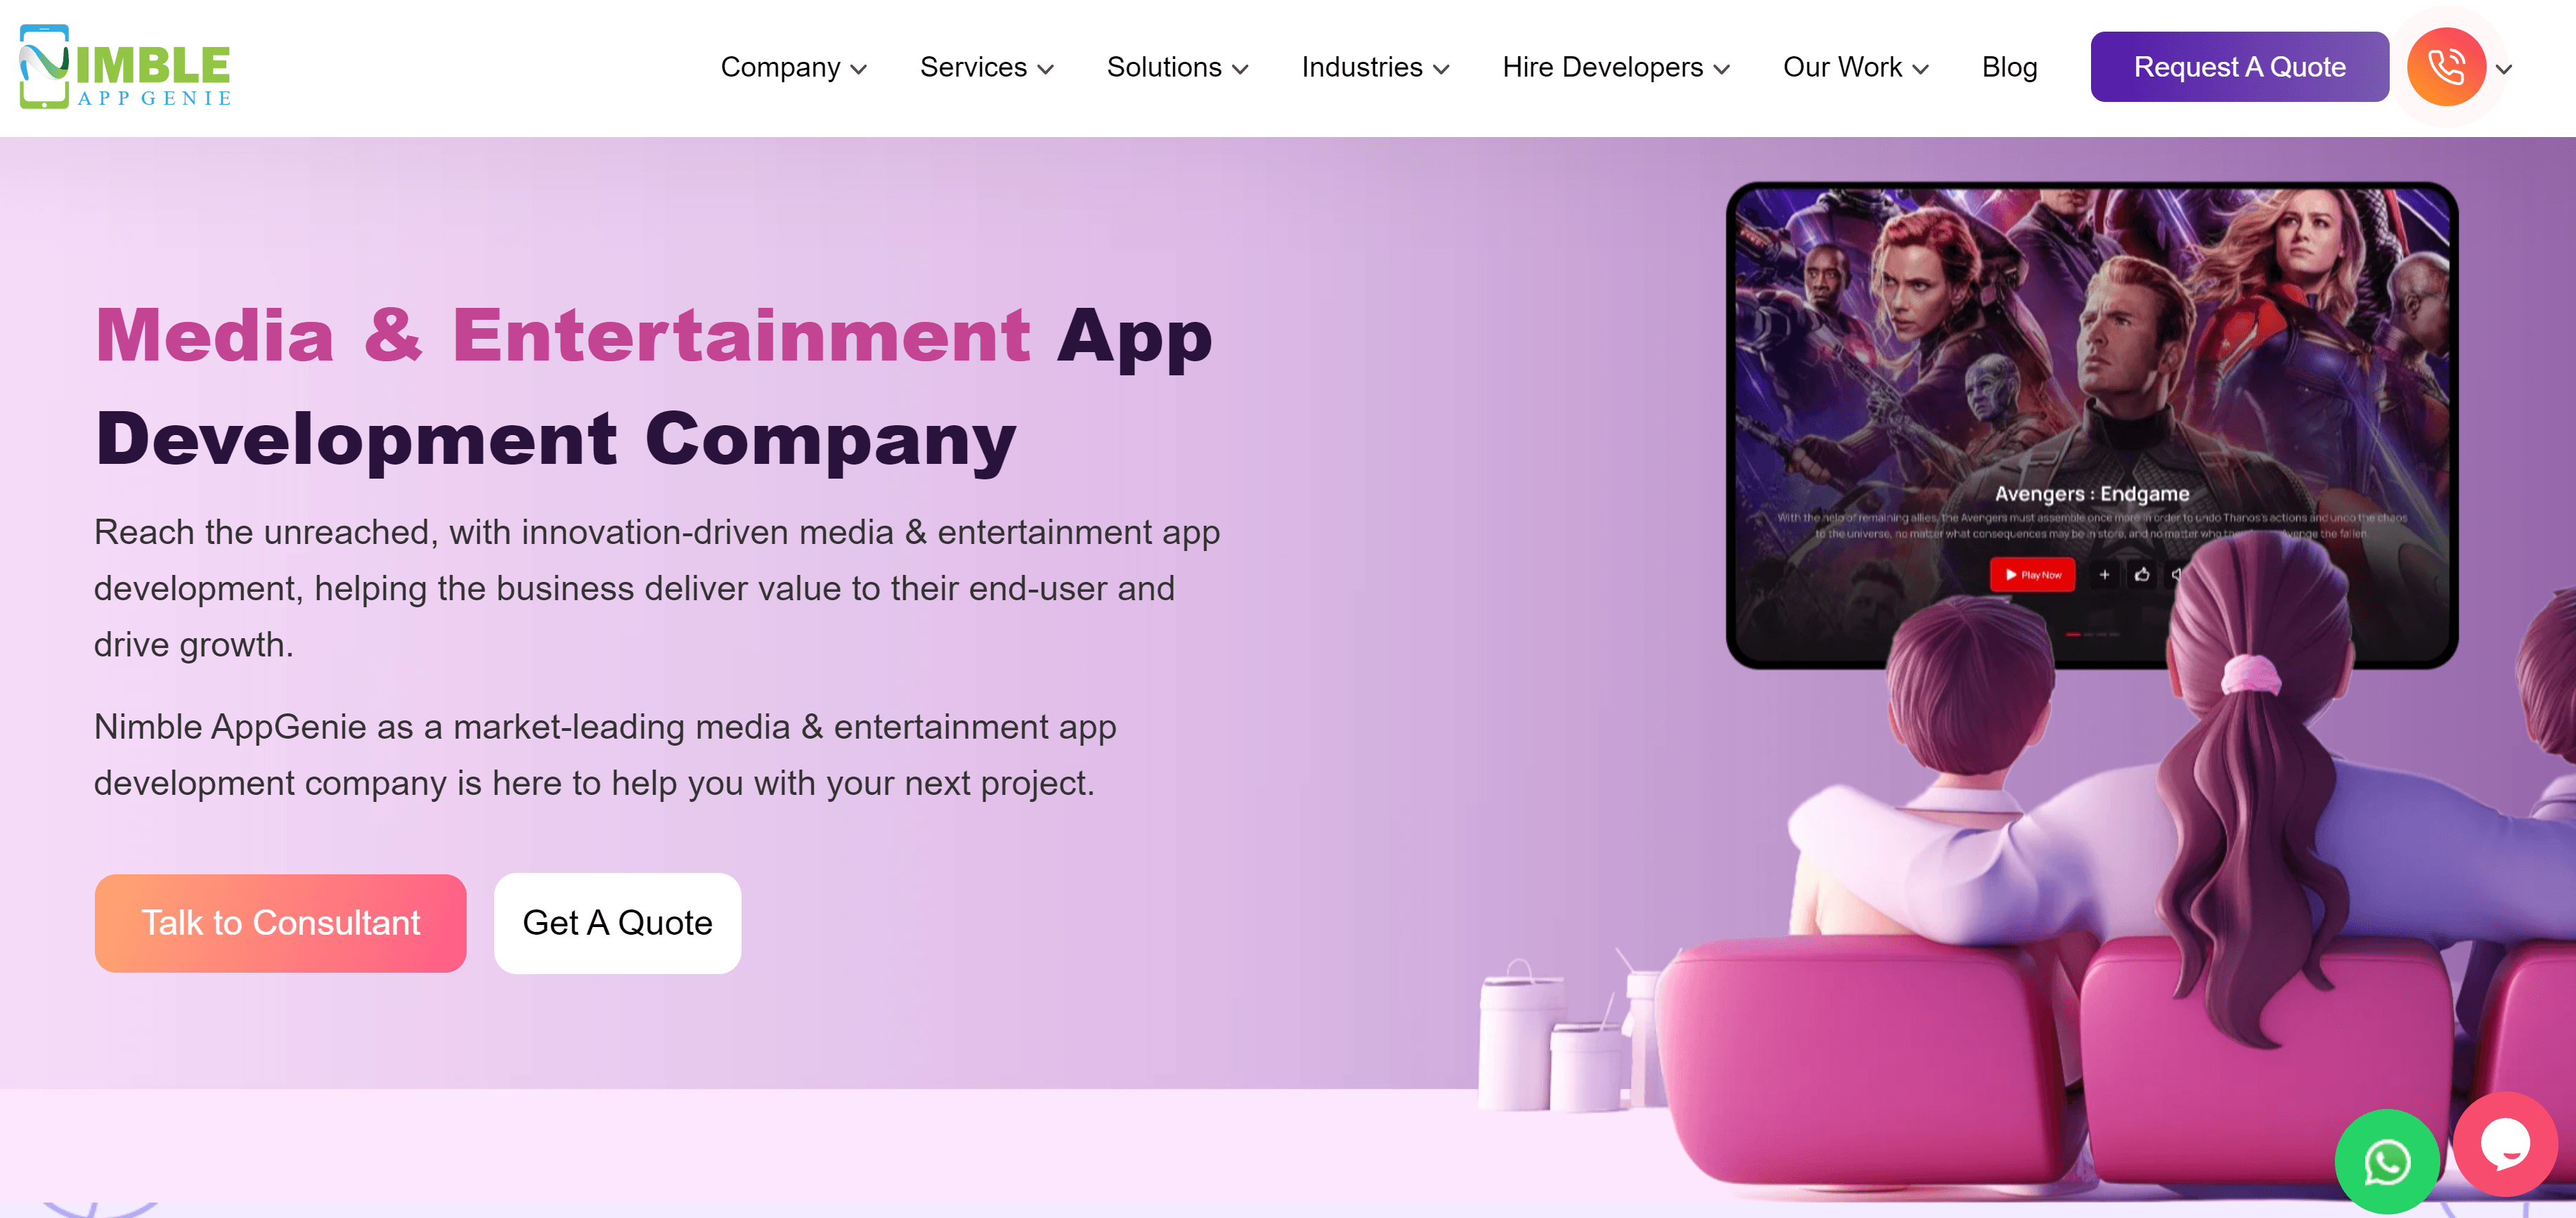Open the Hire Developers menu

click(1616, 67)
